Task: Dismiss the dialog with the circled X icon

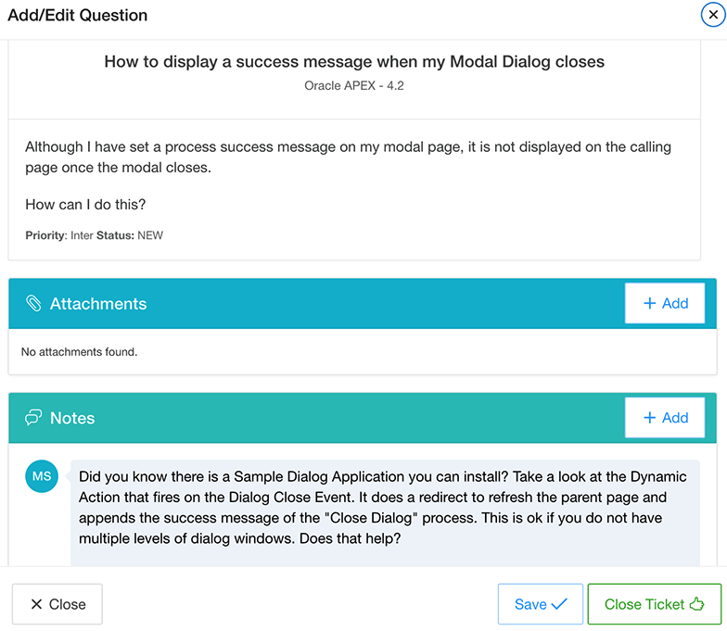Action: click(713, 15)
